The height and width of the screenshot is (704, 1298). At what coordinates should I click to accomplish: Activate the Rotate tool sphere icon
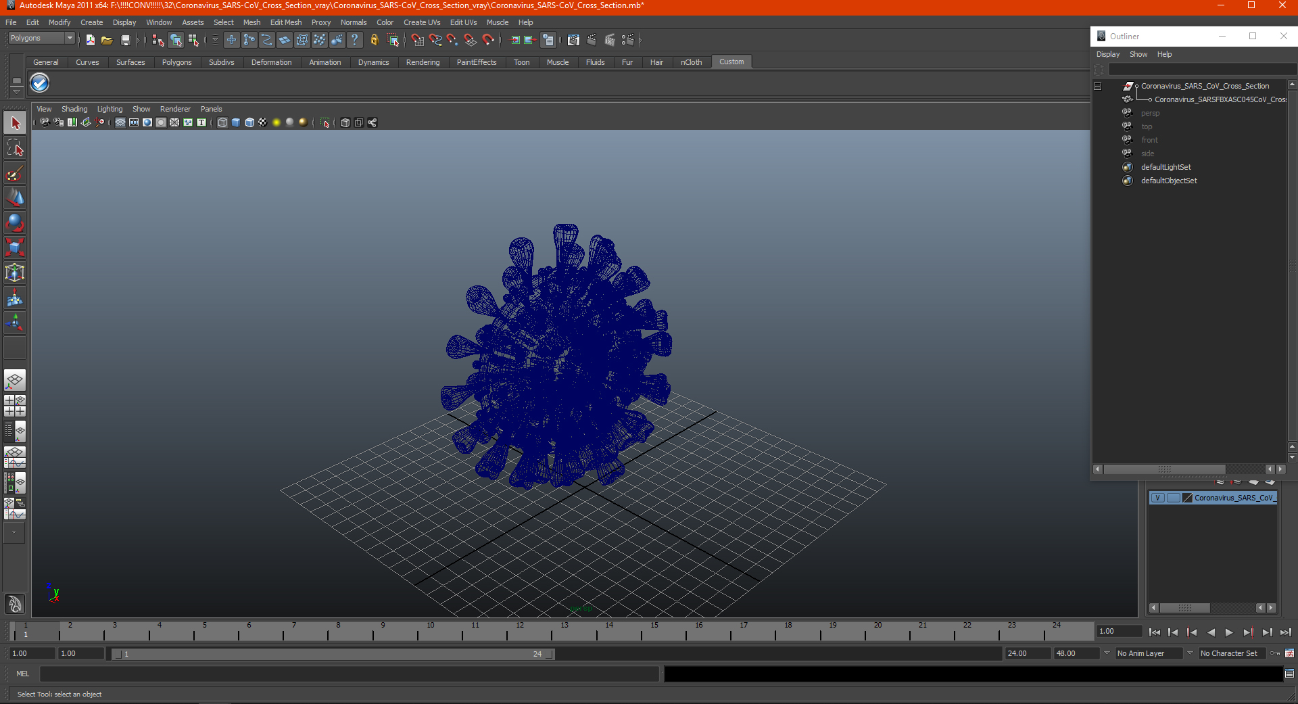point(15,222)
